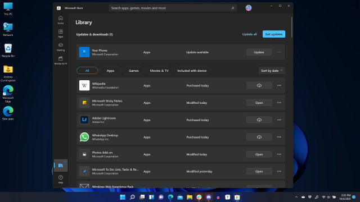This screenshot has width=360, height=202.
Task: Select the Movies & TV filter tab
Action: [x=159, y=71]
